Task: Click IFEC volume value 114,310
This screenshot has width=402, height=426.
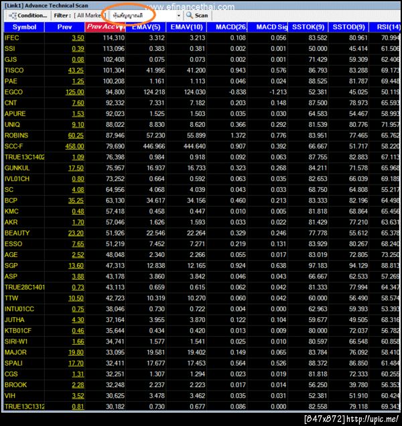Action: pos(114,38)
